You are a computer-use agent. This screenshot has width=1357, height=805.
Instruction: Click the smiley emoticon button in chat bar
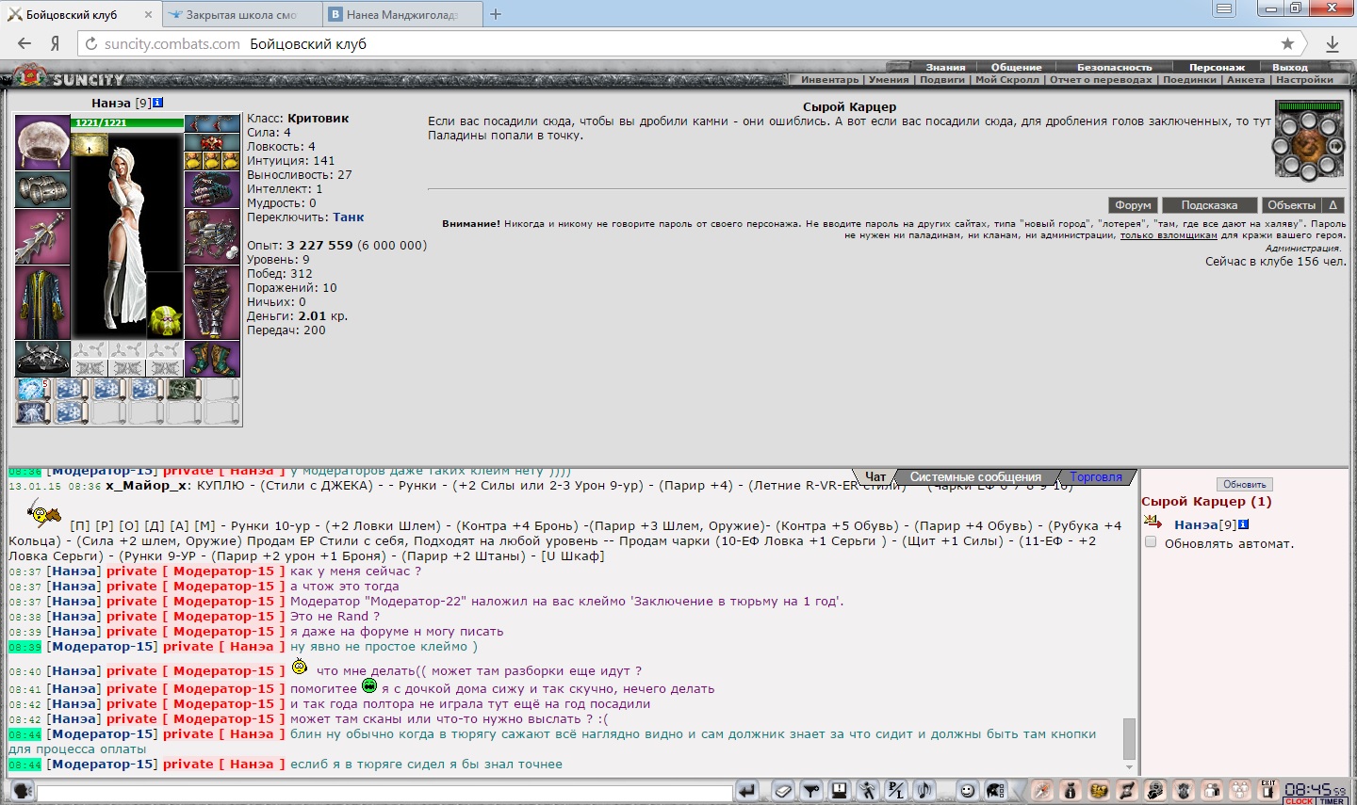click(967, 791)
